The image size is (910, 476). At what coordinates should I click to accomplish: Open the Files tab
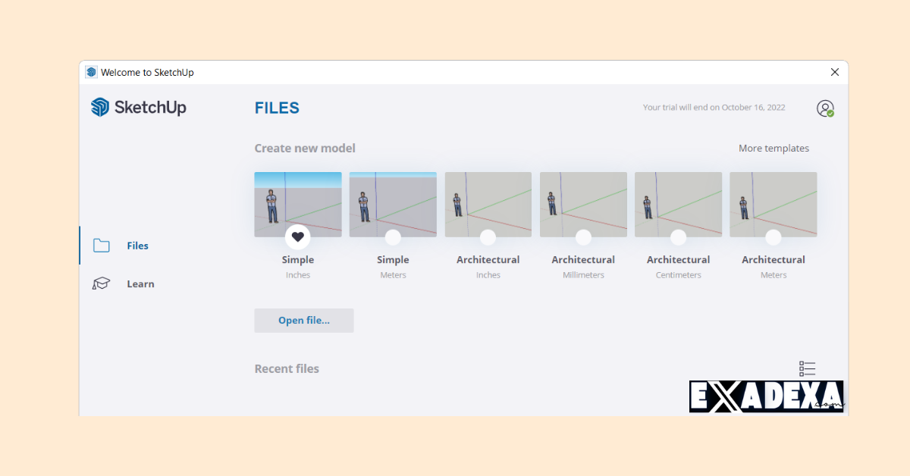tap(137, 246)
